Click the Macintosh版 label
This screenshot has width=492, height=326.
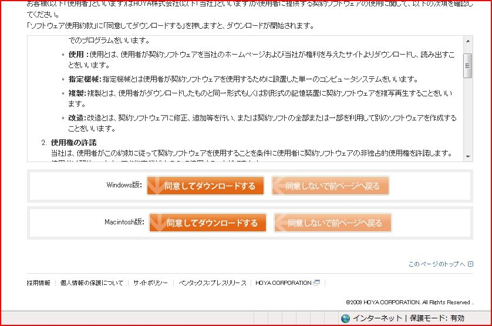click(x=124, y=221)
